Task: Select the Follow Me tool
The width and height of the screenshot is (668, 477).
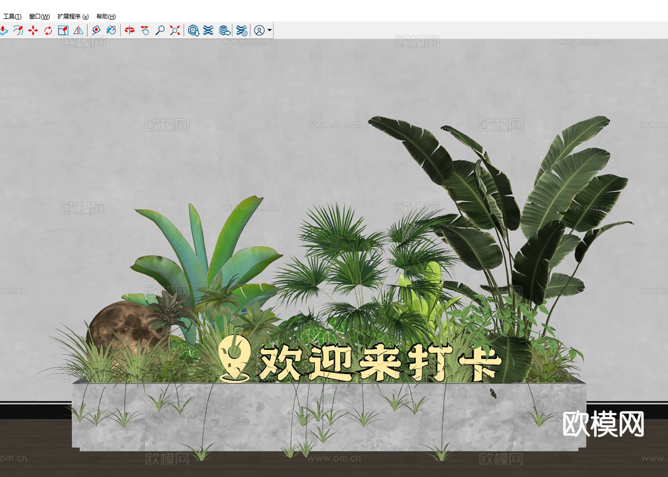Action: pyautogui.click(x=17, y=30)
